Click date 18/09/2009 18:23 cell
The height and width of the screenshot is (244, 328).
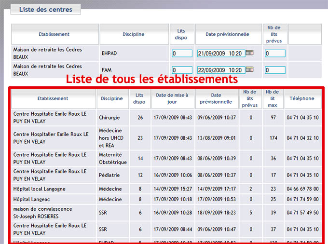217,213
